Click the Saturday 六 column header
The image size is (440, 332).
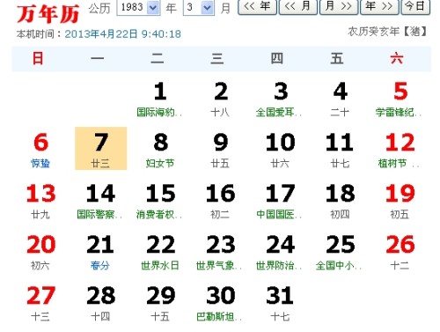tap(397, 58)
